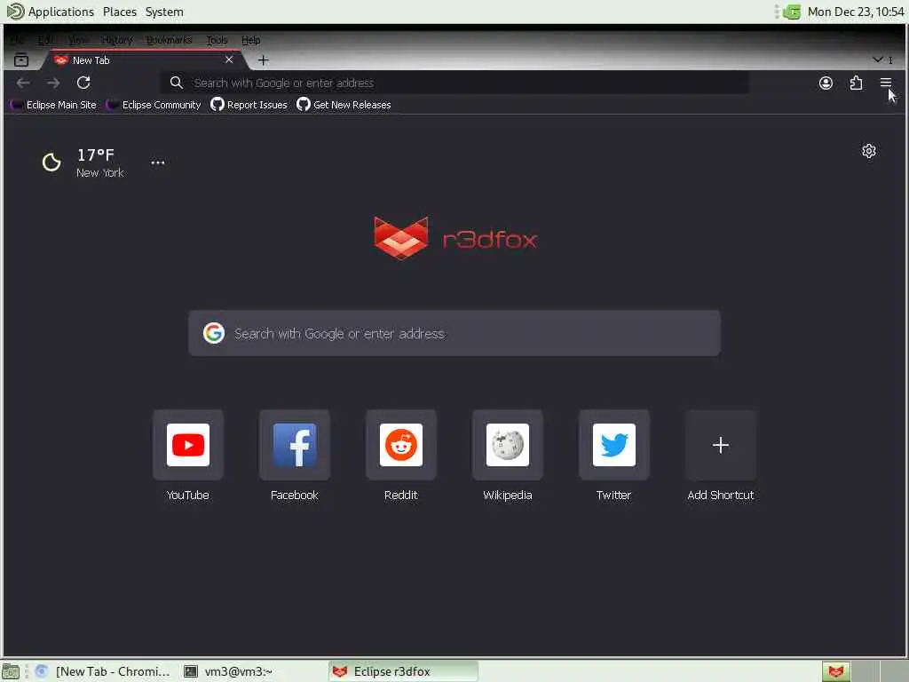Select Eclipse r3dfox taskbar window
The width and height of the screenshot is (909, 682).
pyautogui.click(x=403, y=671)
